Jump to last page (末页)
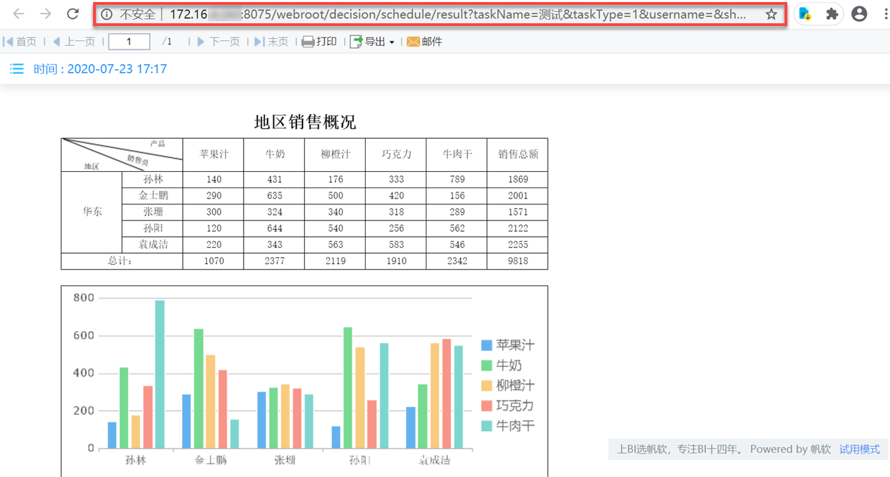This screenshot has width=890, height=477. [x=272, y=42]
